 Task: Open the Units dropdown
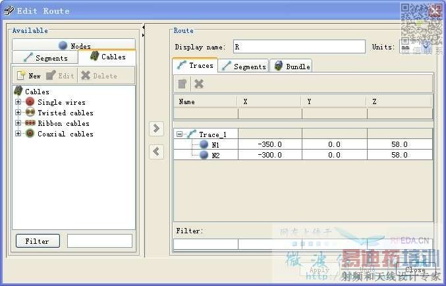426,46
